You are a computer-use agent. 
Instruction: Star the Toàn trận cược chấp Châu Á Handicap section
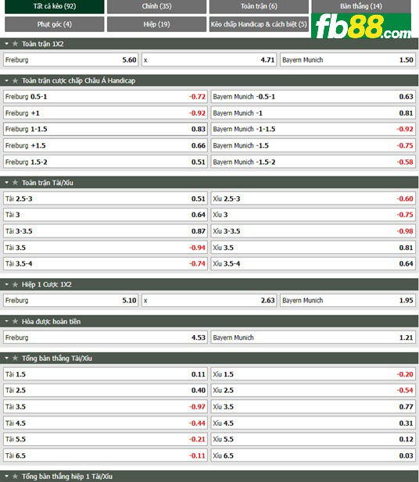[x=15, y=80]
